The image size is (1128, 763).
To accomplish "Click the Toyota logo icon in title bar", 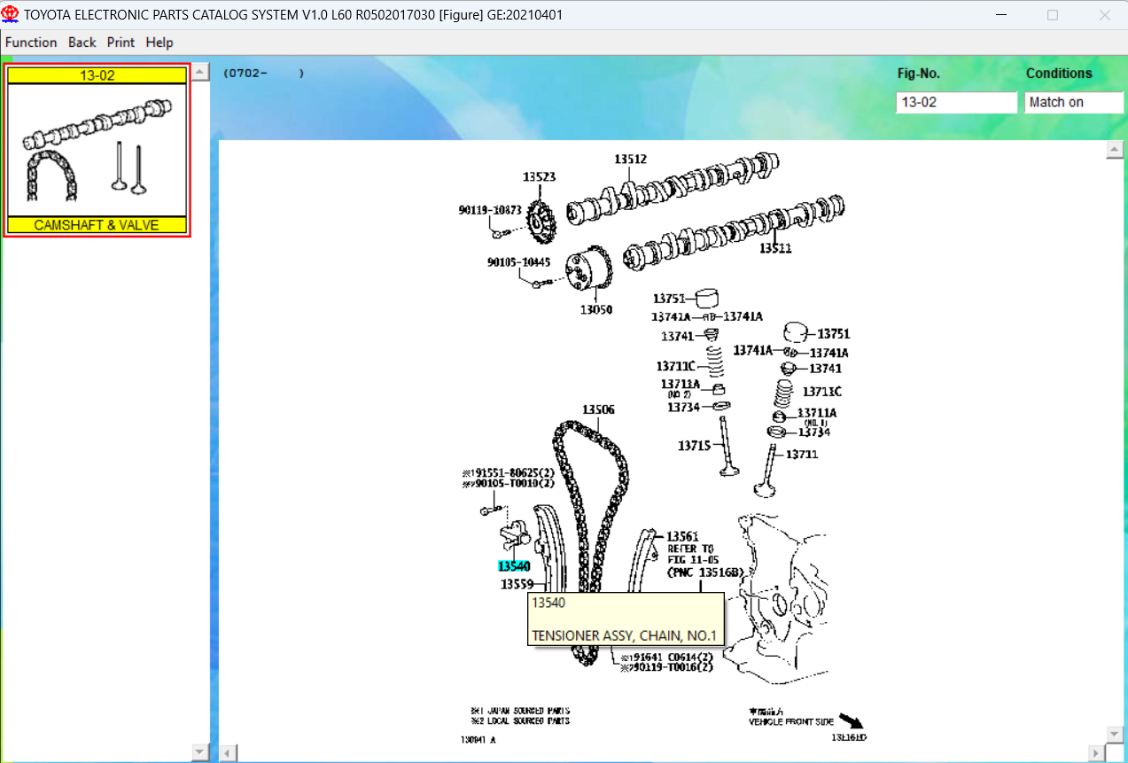I will (11, 15).
